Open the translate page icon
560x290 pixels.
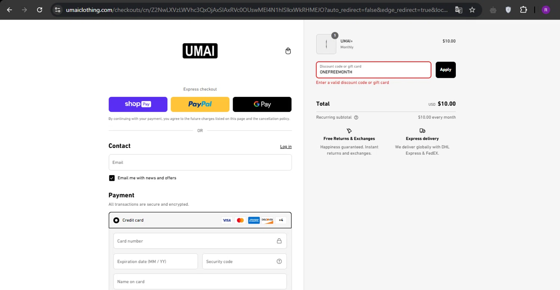458,10
